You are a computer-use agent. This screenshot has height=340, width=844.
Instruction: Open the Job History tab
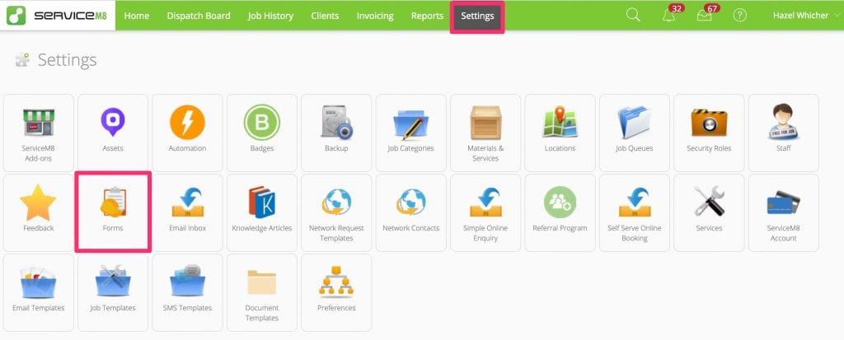click(270, 16)
